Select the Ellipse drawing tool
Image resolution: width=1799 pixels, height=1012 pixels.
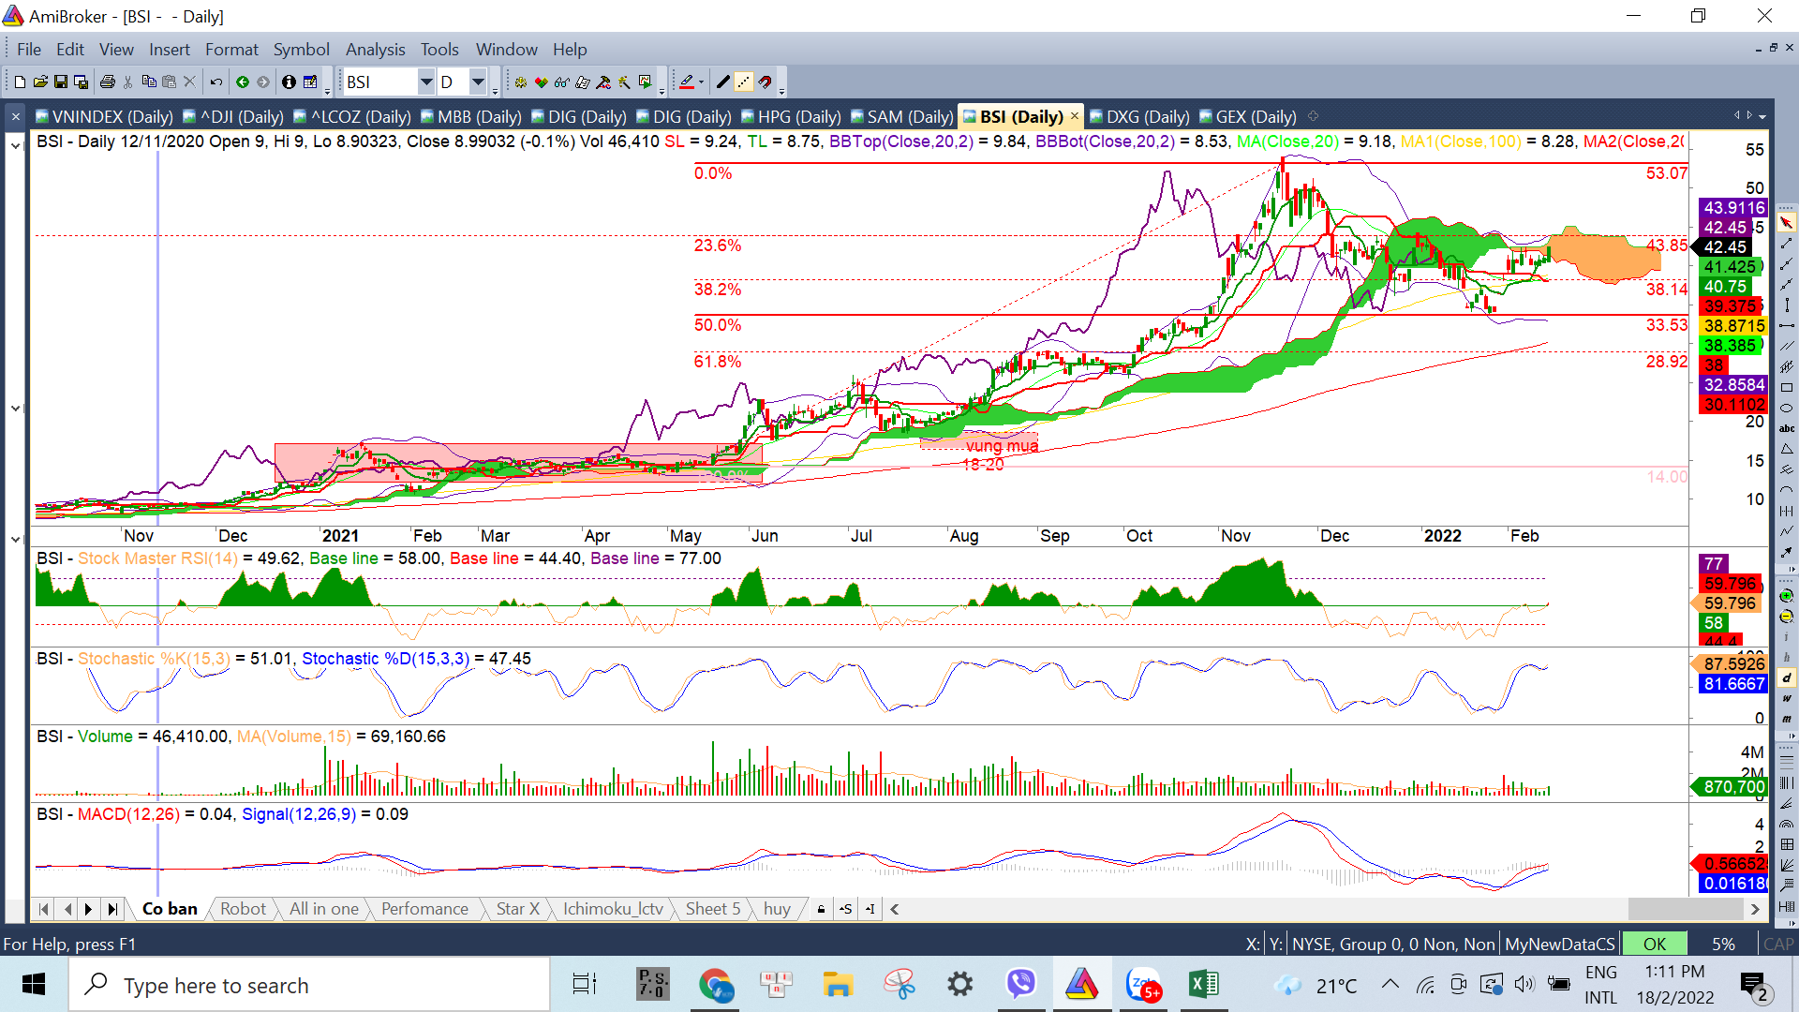click(1786, 409)
